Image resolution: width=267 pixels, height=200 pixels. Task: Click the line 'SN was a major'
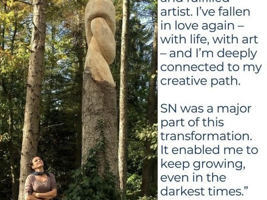point(206,109)
